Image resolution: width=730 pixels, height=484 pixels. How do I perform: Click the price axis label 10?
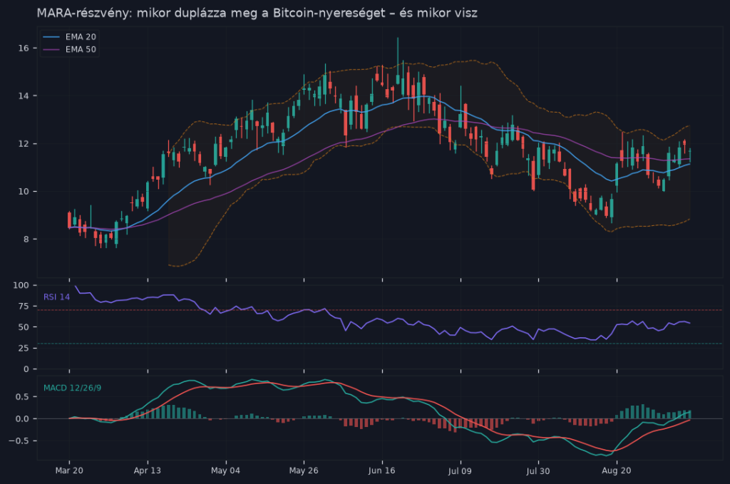click(24, 191)
